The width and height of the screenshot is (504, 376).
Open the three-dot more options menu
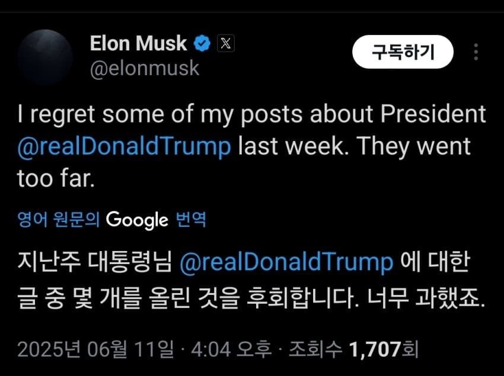476,52
